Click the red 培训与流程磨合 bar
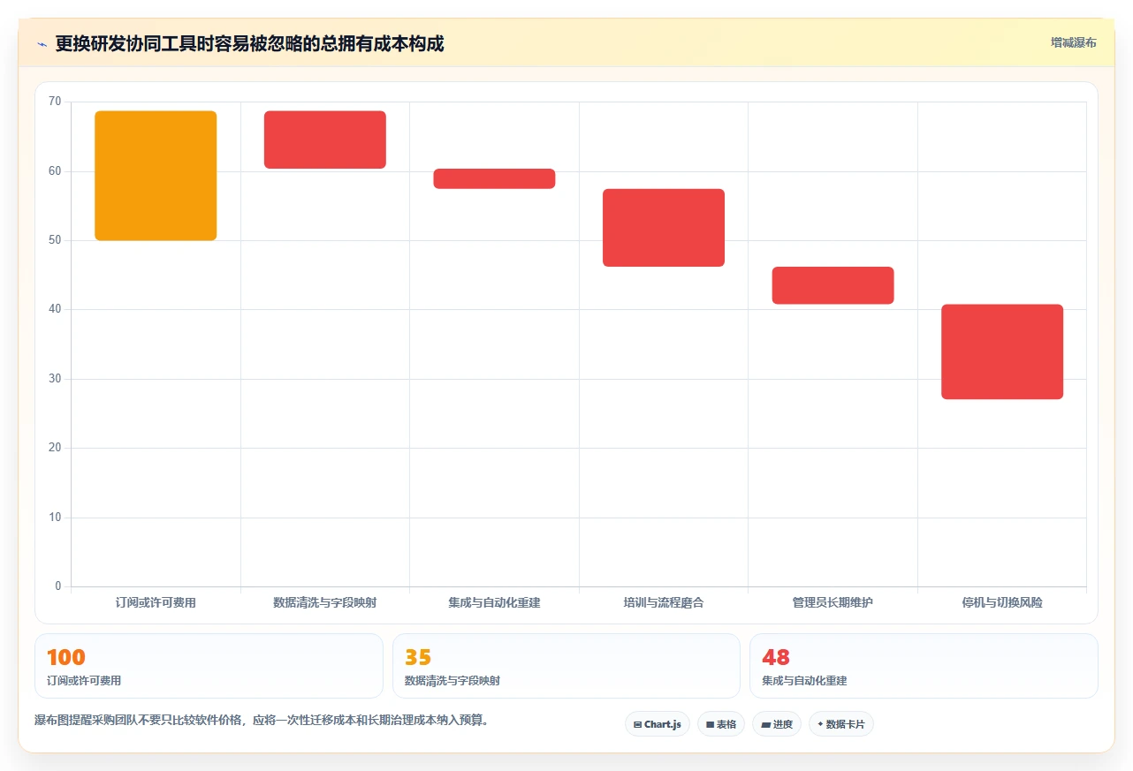This screenshot has height=771, width=1133. 664,228
